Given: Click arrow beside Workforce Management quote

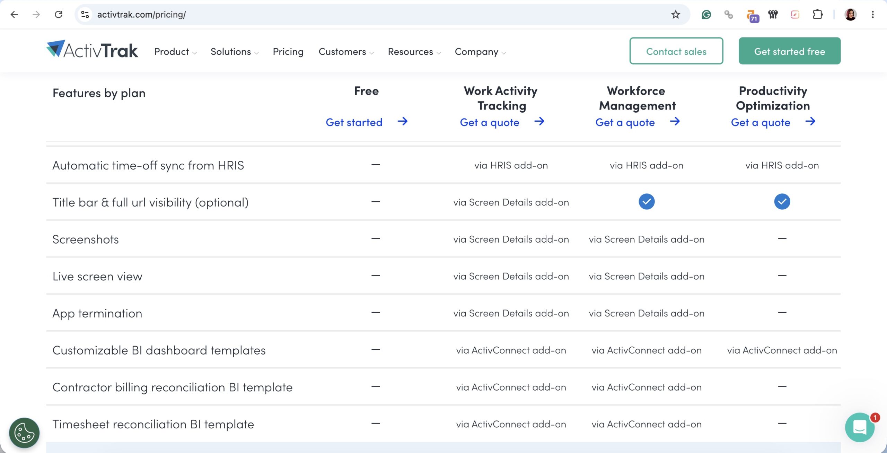Looking at the screenshot, I should [675, 121].
